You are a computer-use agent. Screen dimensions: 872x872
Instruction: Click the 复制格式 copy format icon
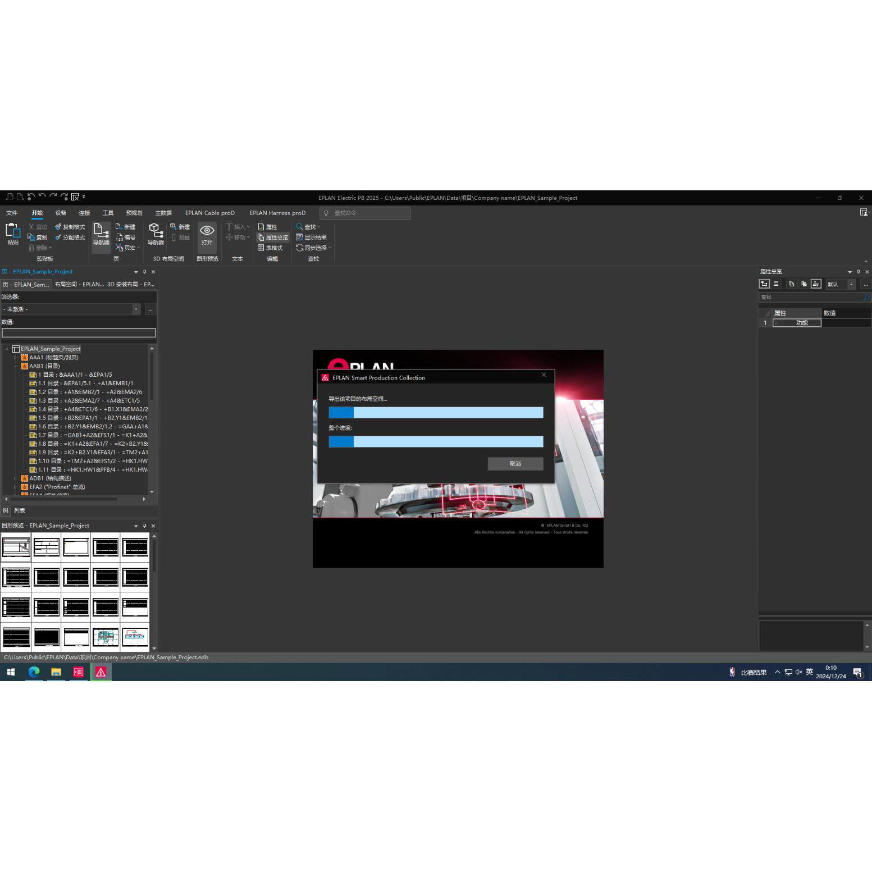[x=58, y=227]
